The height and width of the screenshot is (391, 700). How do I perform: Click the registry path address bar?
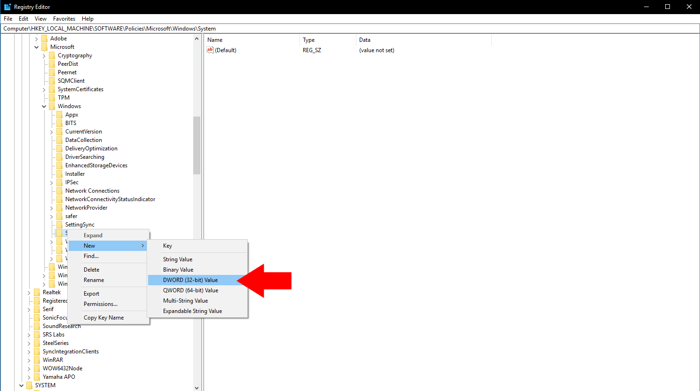[x=350, y=29]
